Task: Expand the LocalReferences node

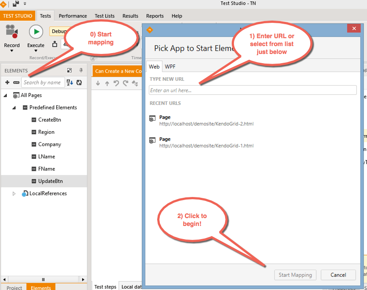Action: pyautogui.click(x=14, y=193)
